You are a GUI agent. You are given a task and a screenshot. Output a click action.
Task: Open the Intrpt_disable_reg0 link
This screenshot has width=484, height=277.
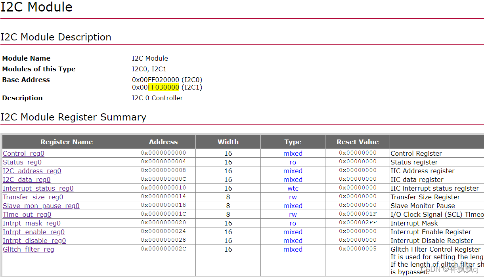pos(34,241)
